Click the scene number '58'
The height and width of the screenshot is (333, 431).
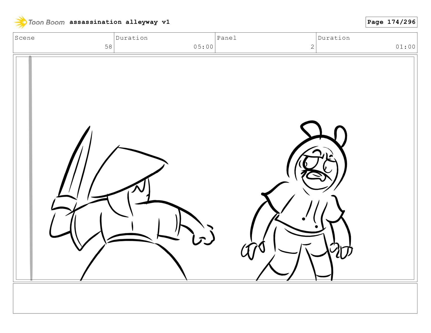(108, 47)
